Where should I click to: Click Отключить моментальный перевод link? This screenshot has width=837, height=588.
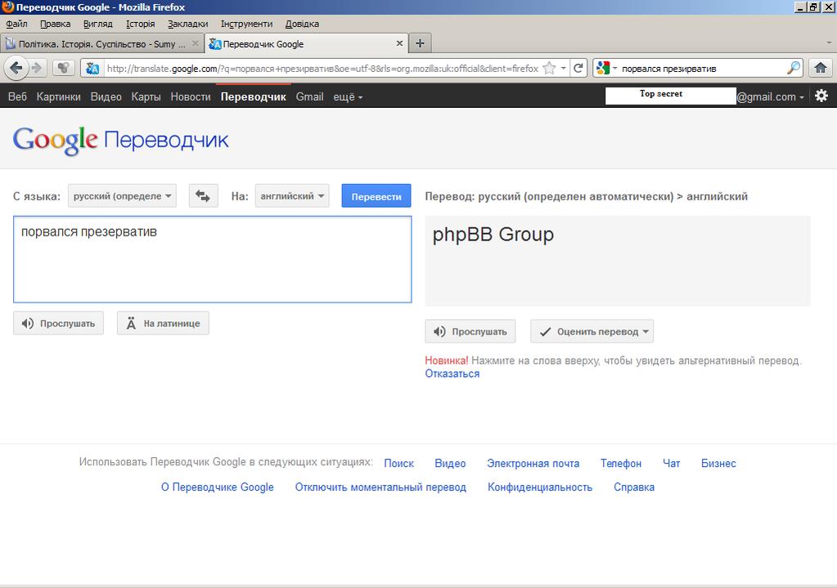pyautogui.click(x=380, y=487)
